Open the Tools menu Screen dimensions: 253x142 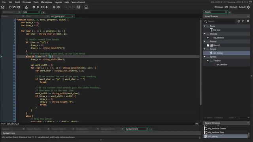coord(36,2)
